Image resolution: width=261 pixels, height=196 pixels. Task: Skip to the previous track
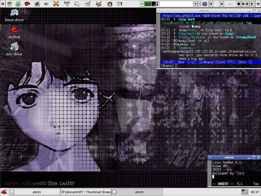(211, 4)
